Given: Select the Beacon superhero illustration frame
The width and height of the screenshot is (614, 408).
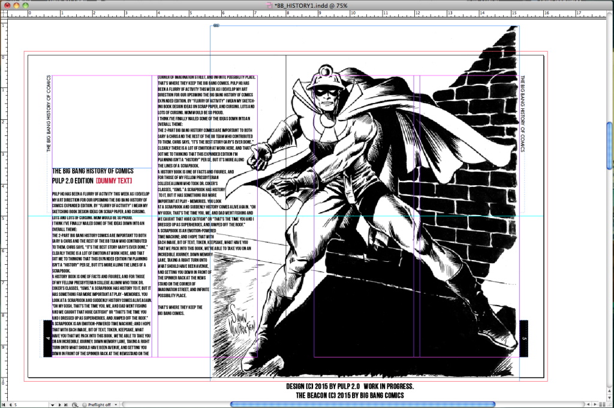Looking at the screenshot, I should 365,204.
